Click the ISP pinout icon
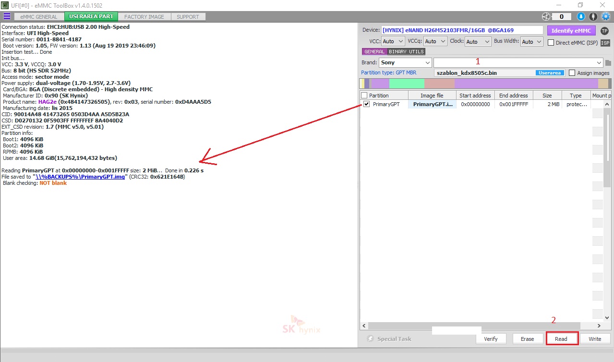Viewport: 614px width, 362px height. click(x=605, y=43)
